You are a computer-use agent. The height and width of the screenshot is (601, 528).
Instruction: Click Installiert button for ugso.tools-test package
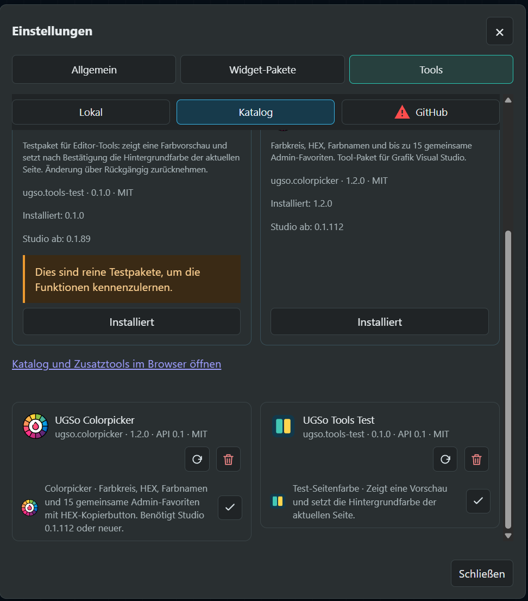tap(131, 322)
